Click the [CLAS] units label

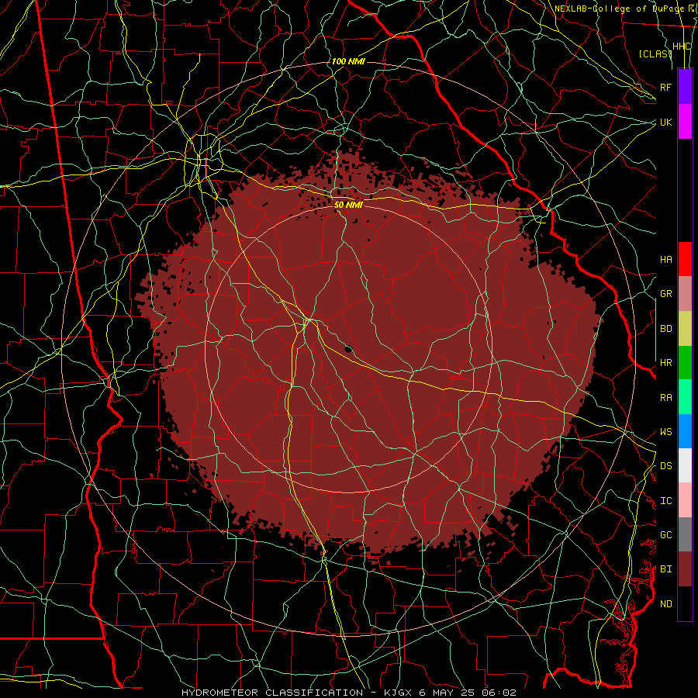655,54
